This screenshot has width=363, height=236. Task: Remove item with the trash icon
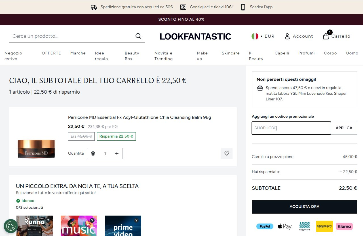(93, 153)
